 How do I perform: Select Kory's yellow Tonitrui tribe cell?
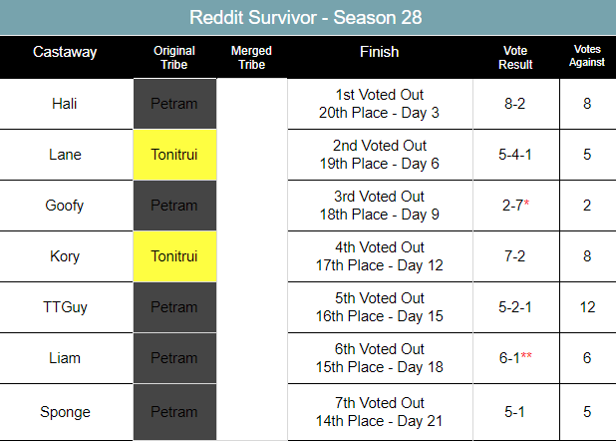(174, 256)
